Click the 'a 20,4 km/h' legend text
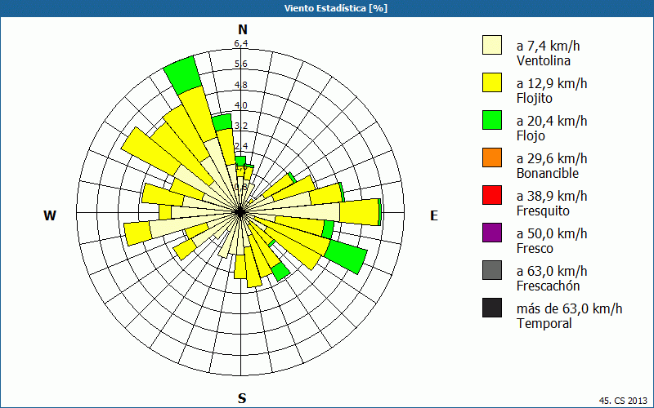Screen dimensions: 654x408 coord(552,121)
